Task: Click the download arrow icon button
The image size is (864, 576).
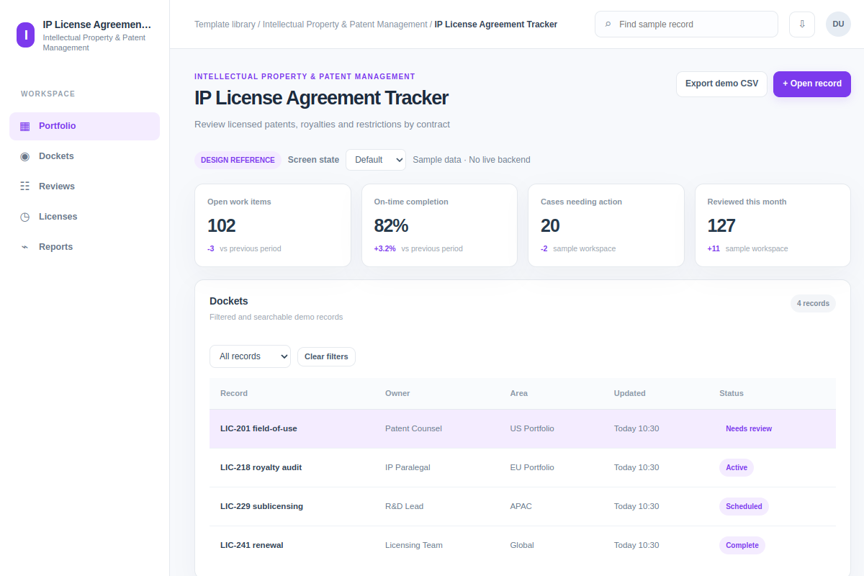Action: pyautogui.click(x=802, y=24)
